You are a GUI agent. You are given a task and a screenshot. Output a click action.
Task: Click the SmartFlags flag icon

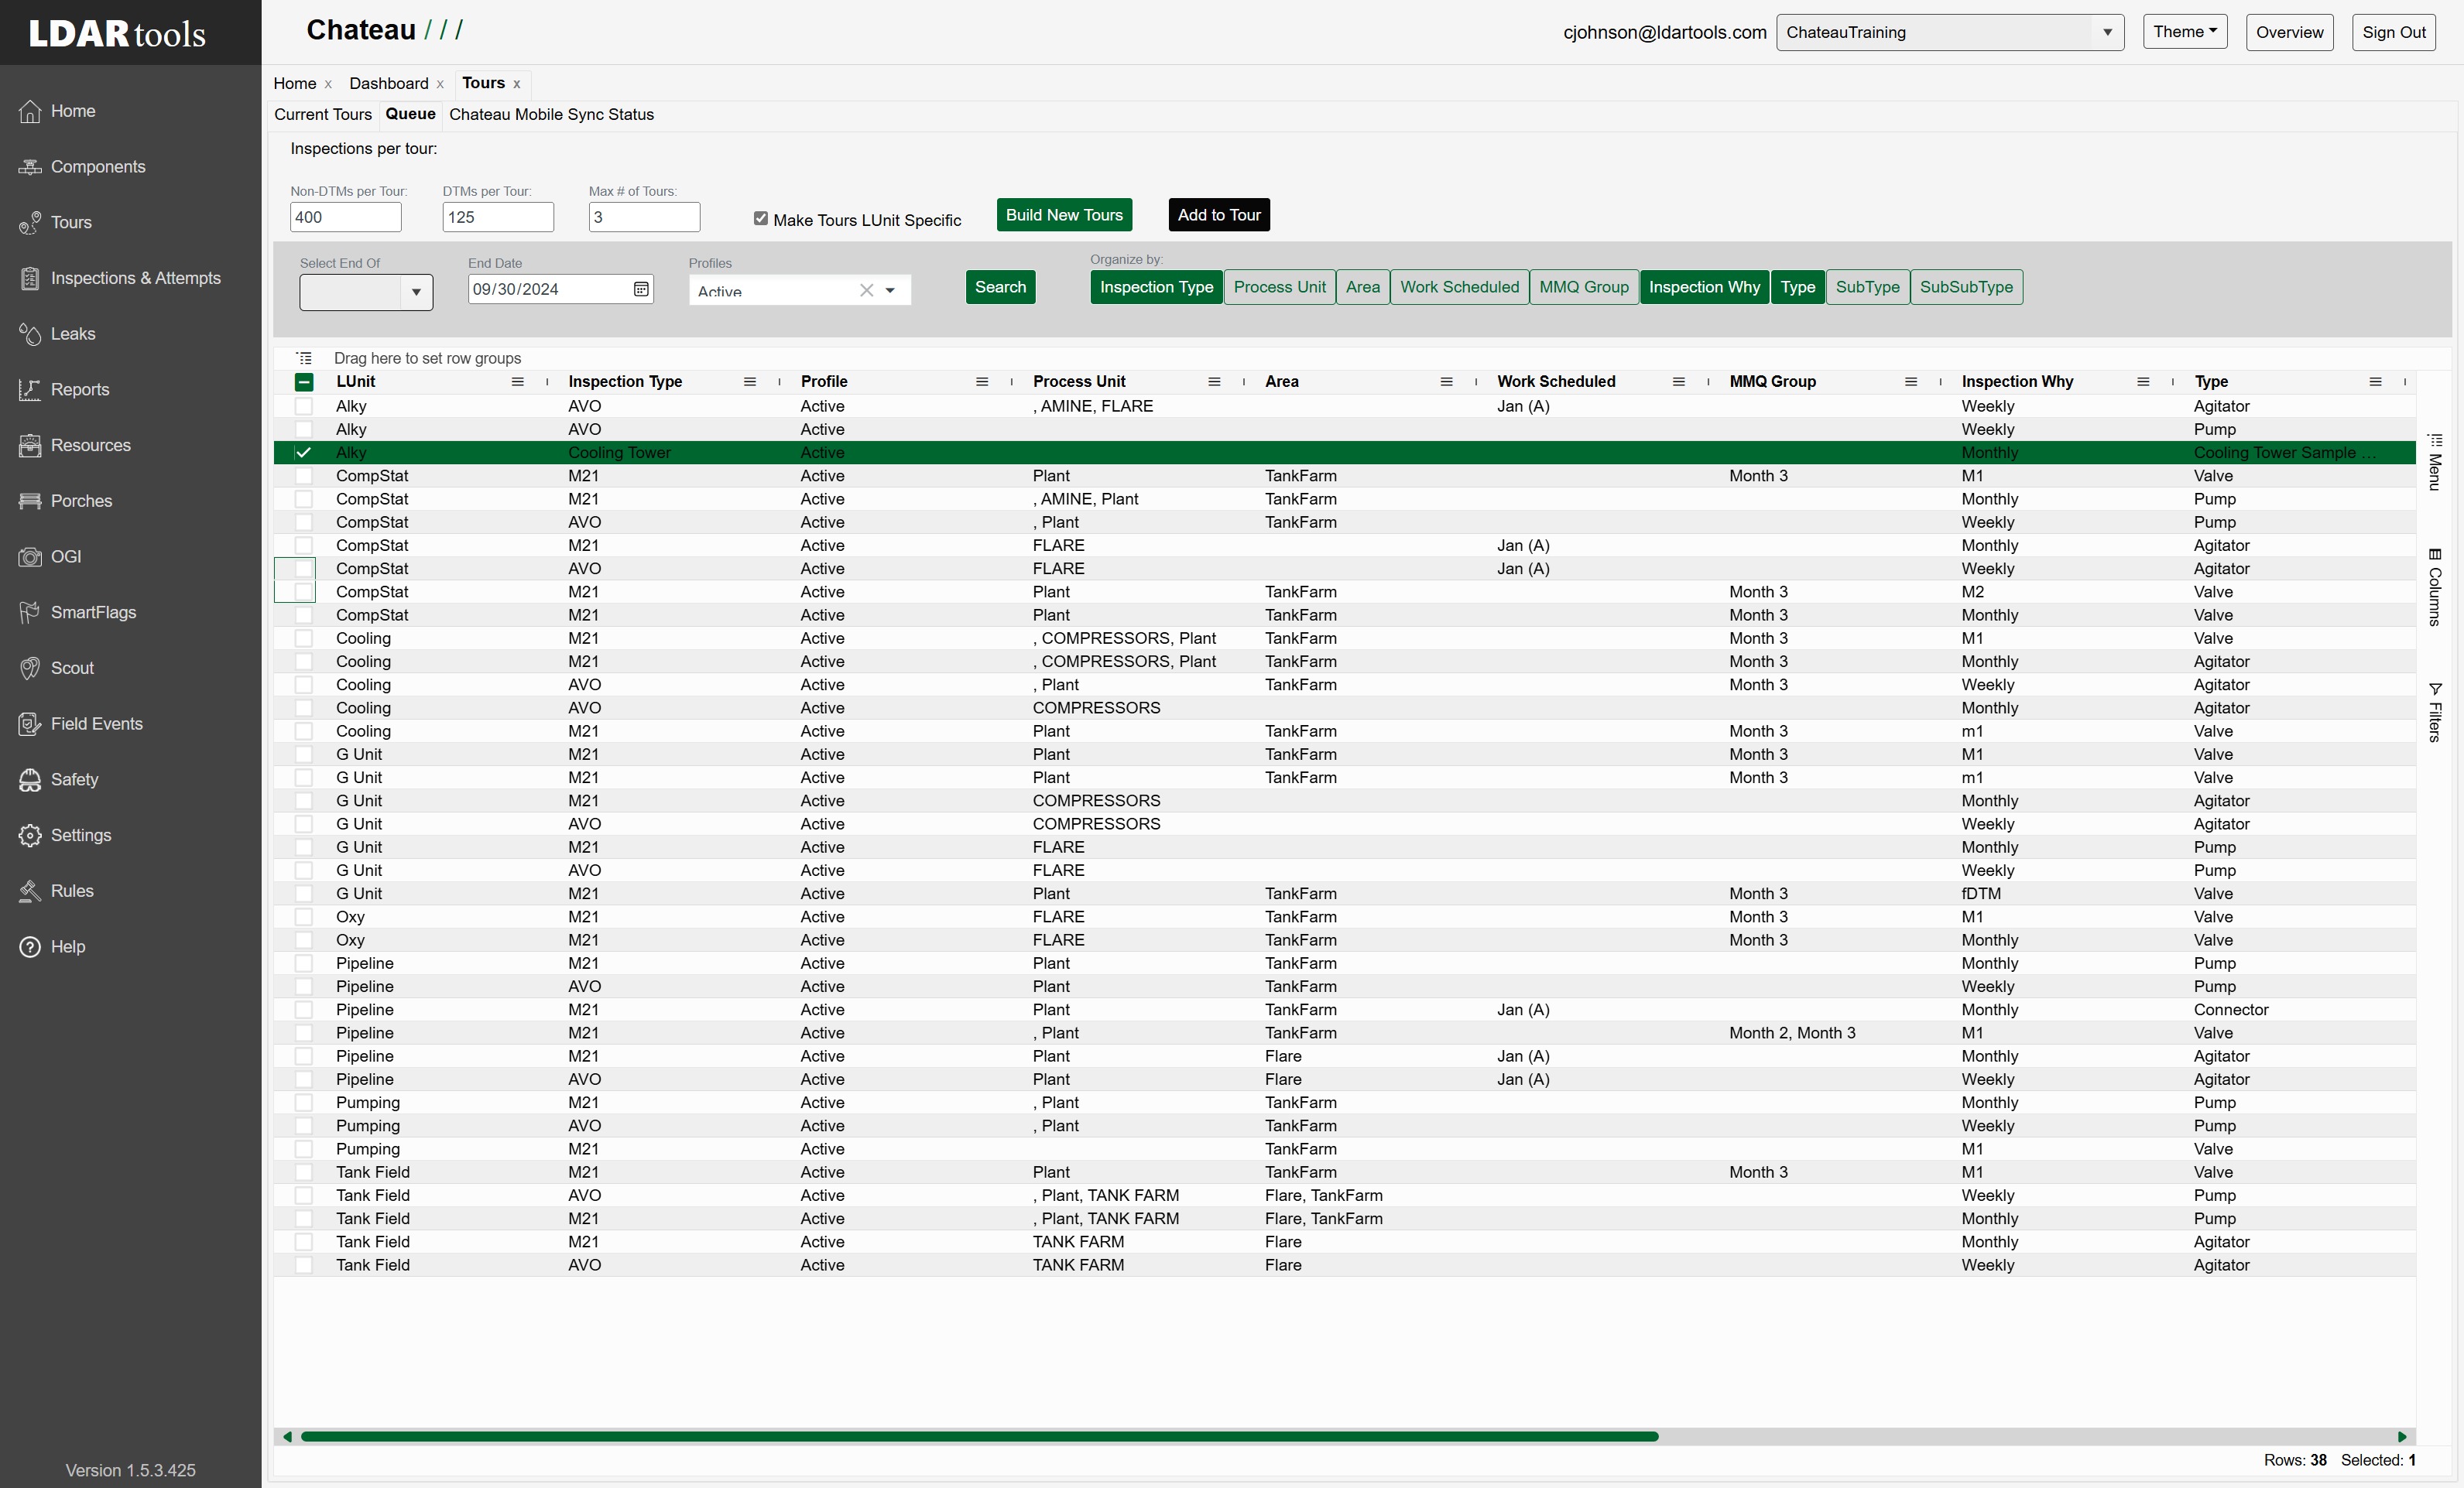tap(30, 613)
